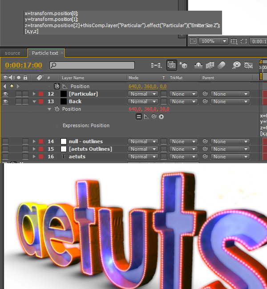Click the enable expression equals button
This screenshot has width=267, height=289.
[x=139, y=116]
